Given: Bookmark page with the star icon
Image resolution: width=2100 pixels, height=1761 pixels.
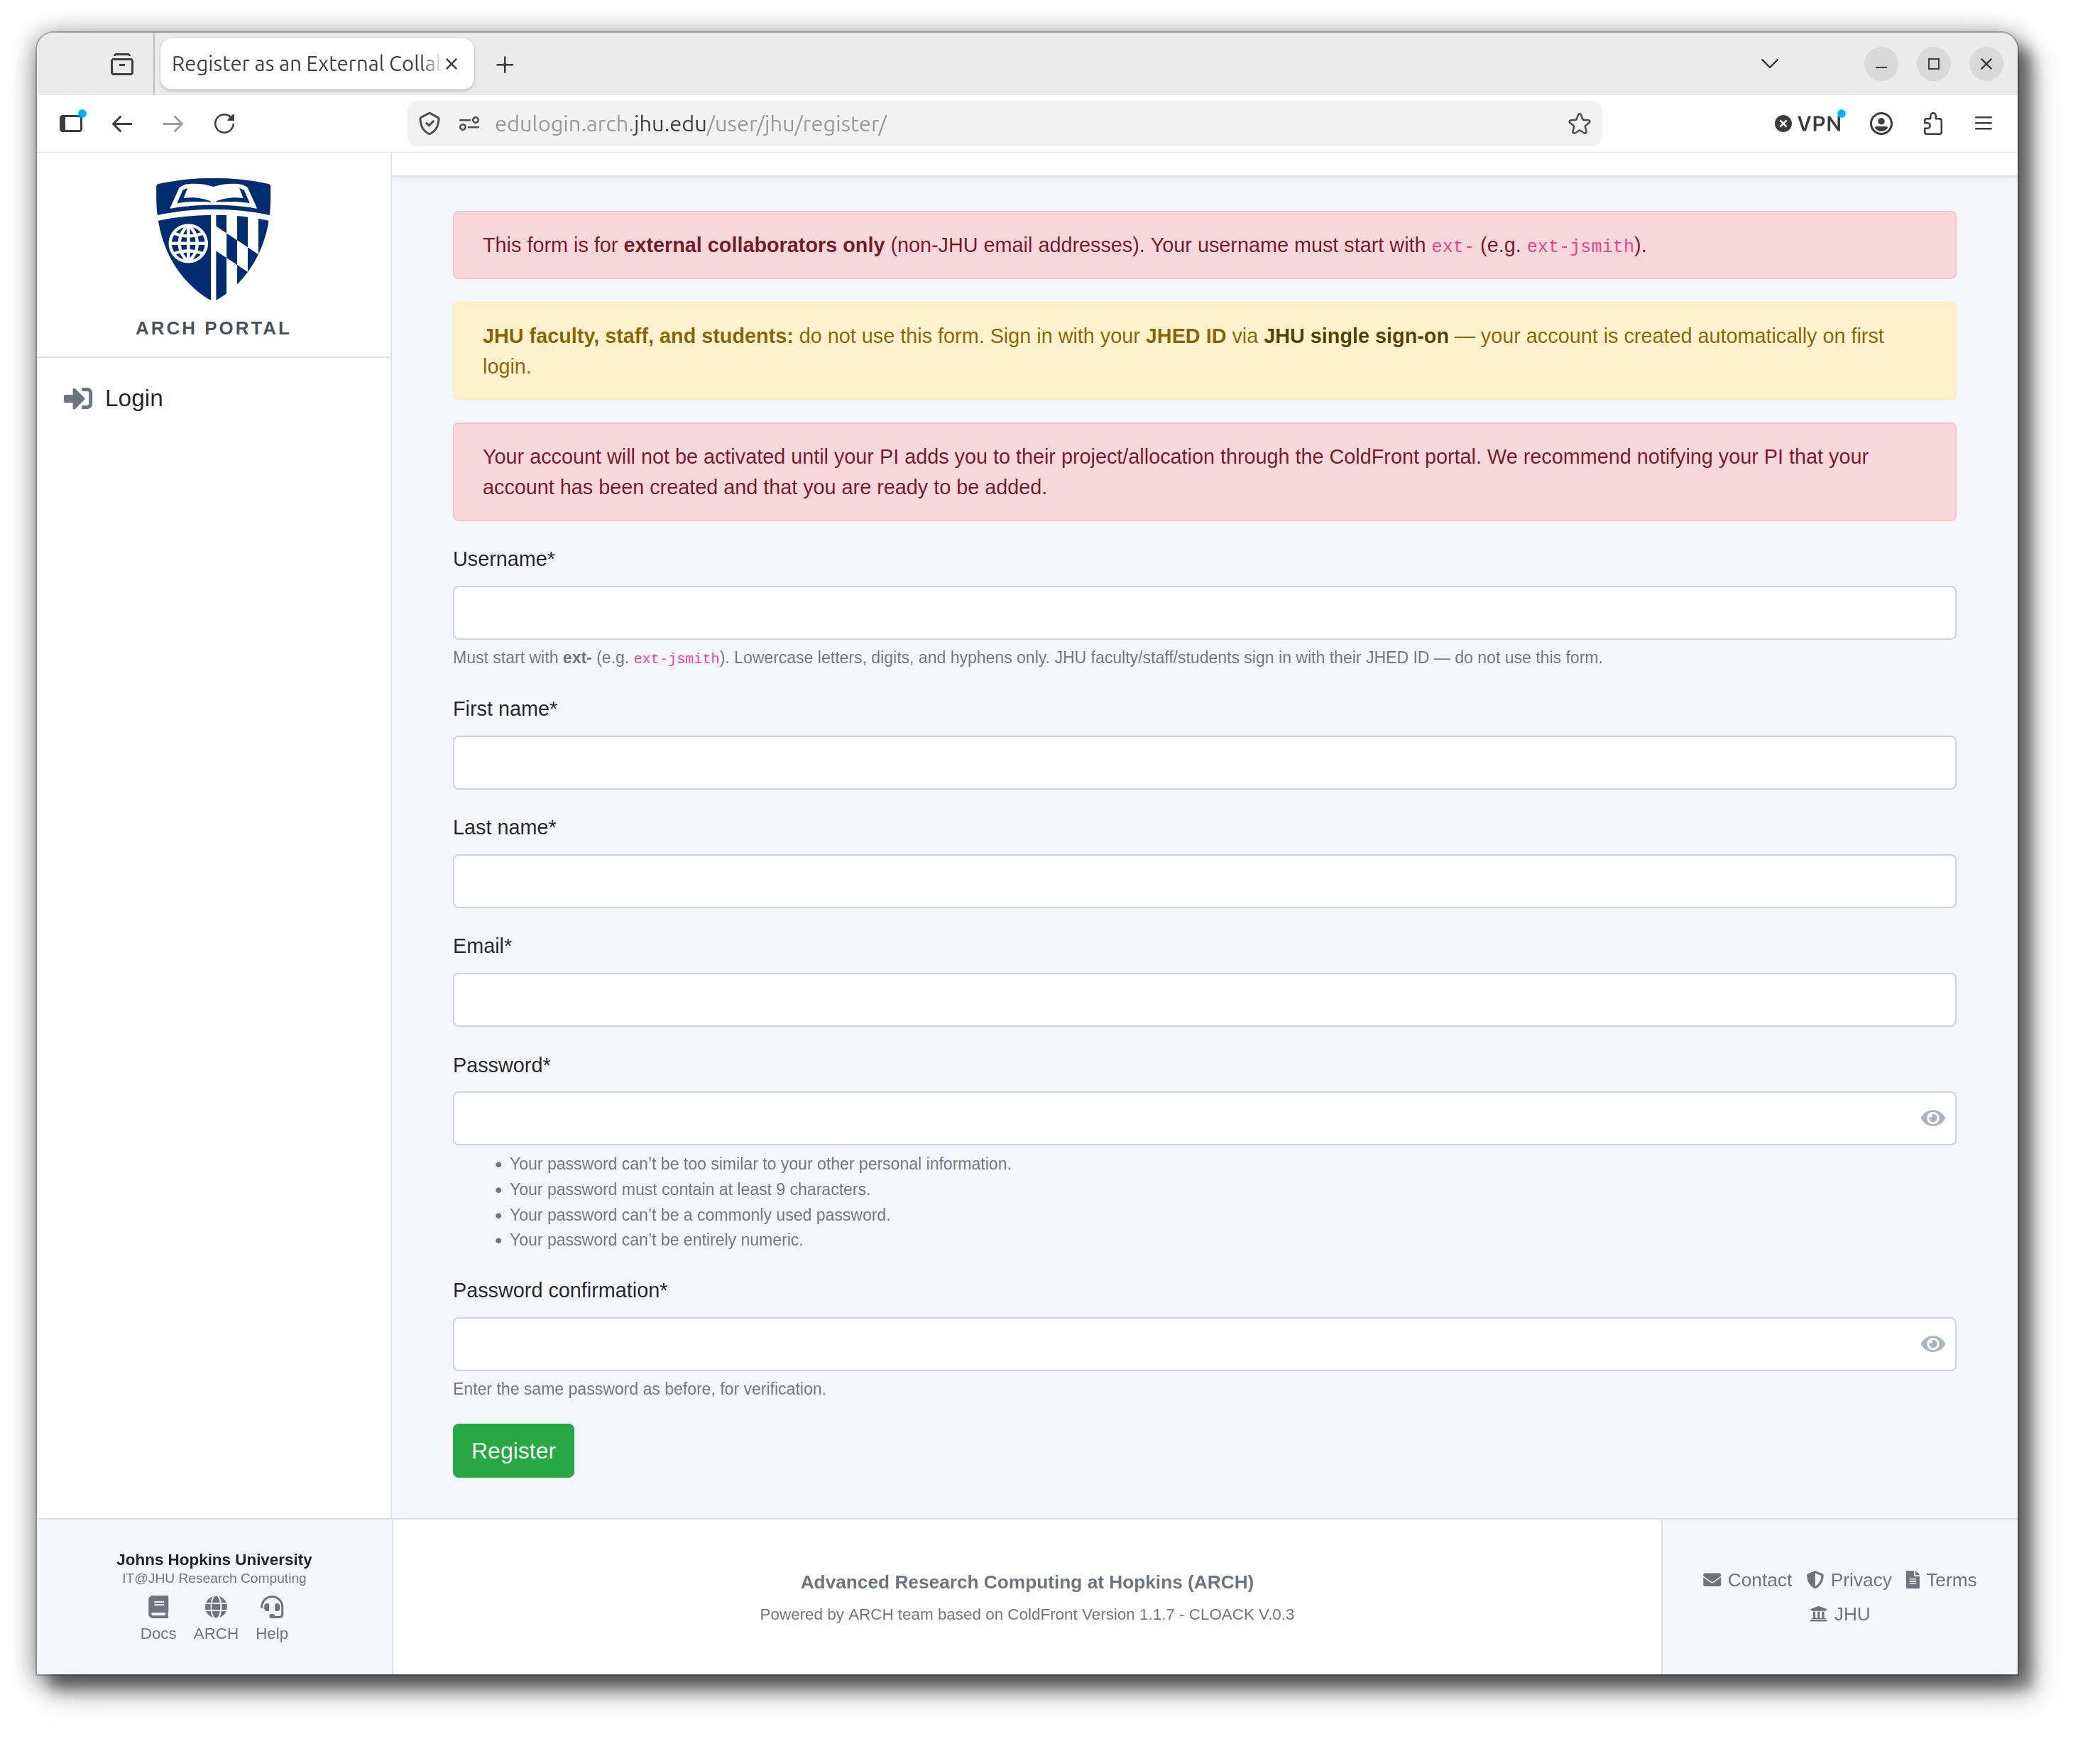Looking at the screenshot, I should click(1580, 124).
